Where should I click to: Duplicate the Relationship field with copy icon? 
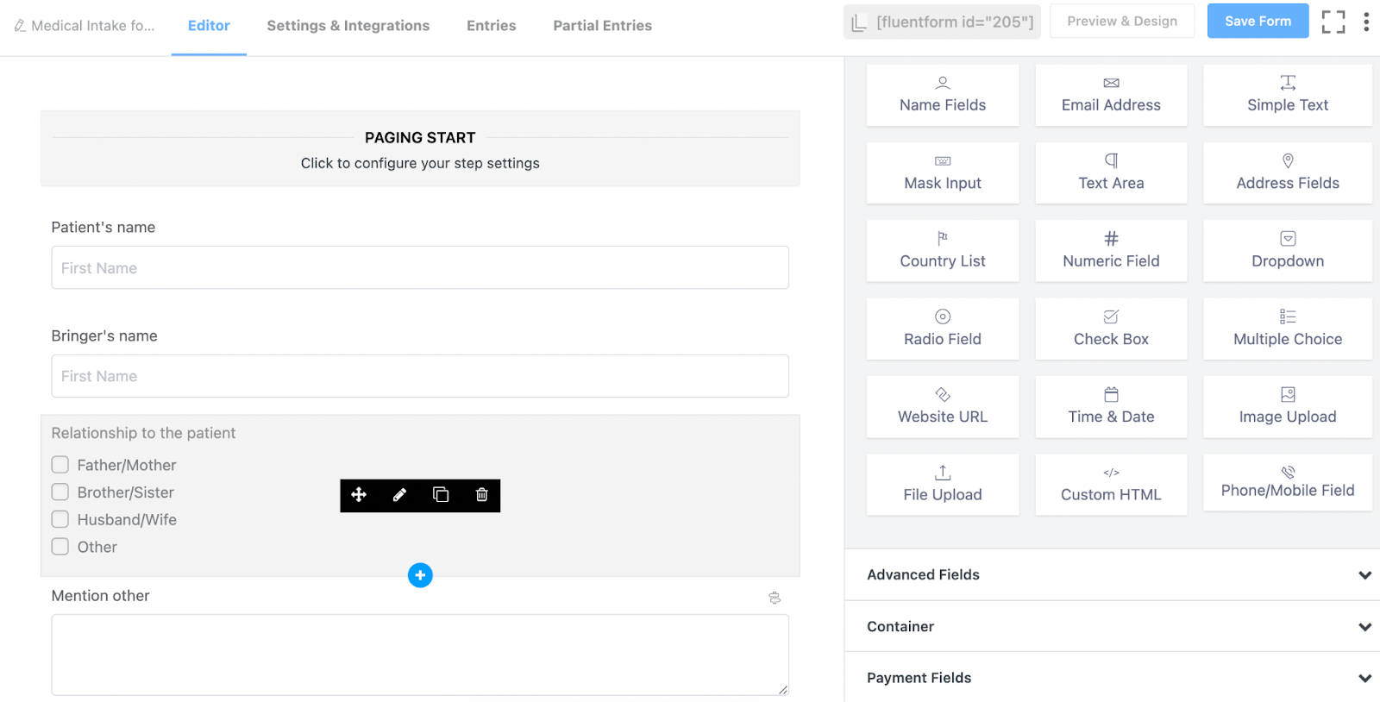[441, 494]
